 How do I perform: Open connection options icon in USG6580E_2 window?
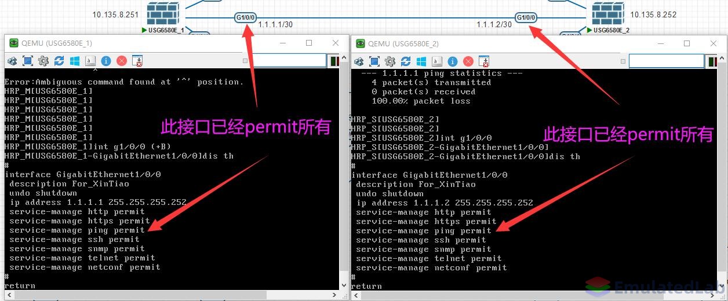pyautogui.click(x=359, y=61)
